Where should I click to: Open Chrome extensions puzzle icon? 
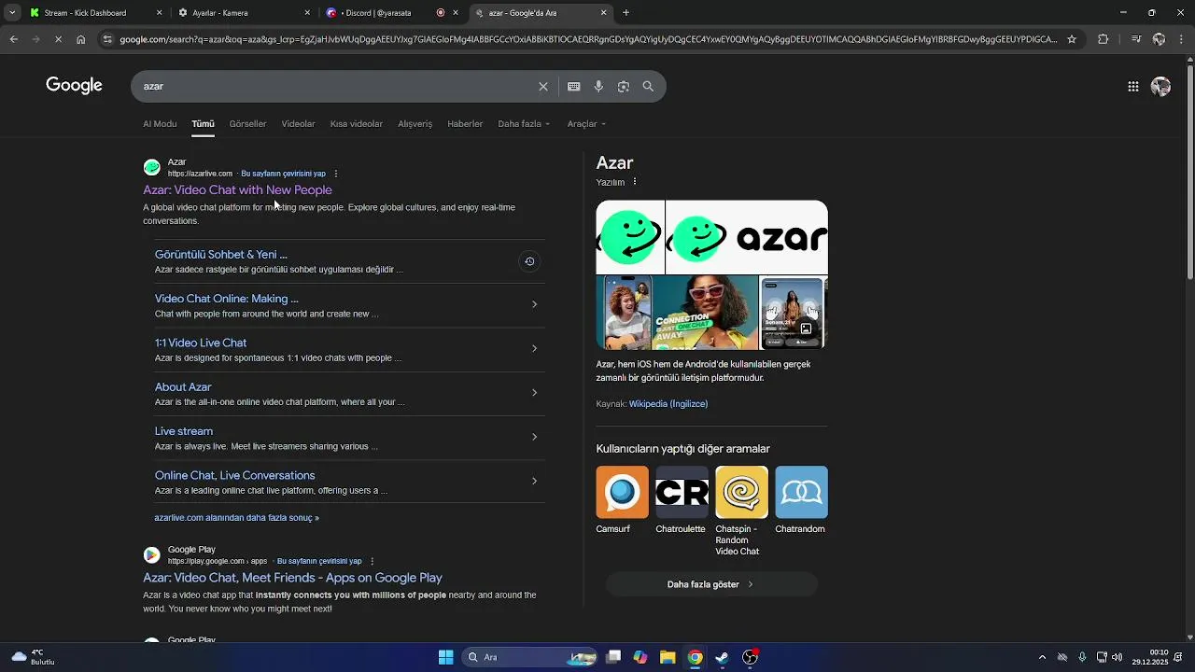[x=1104, y=39]
